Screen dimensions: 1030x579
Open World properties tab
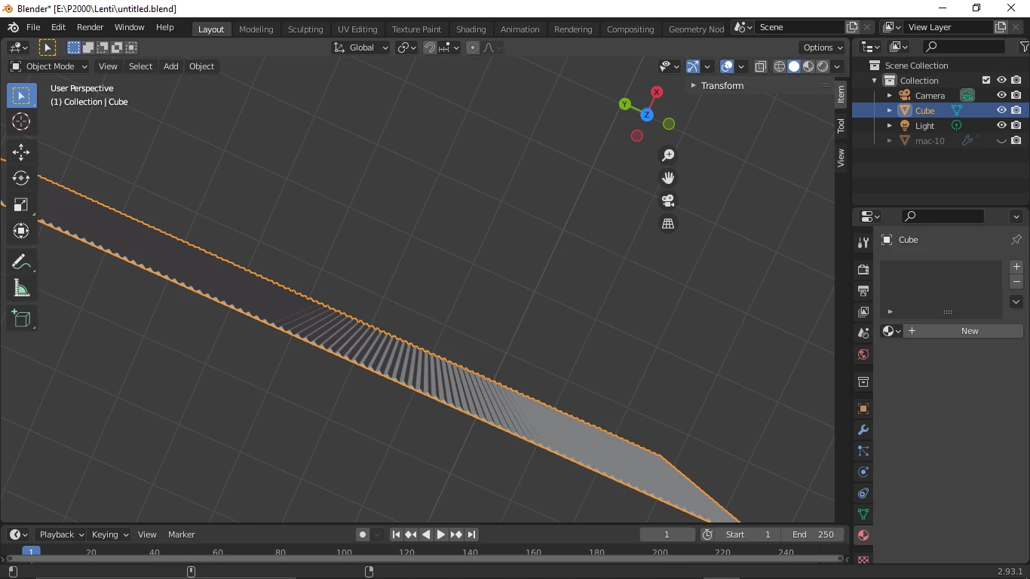[863, 354]
